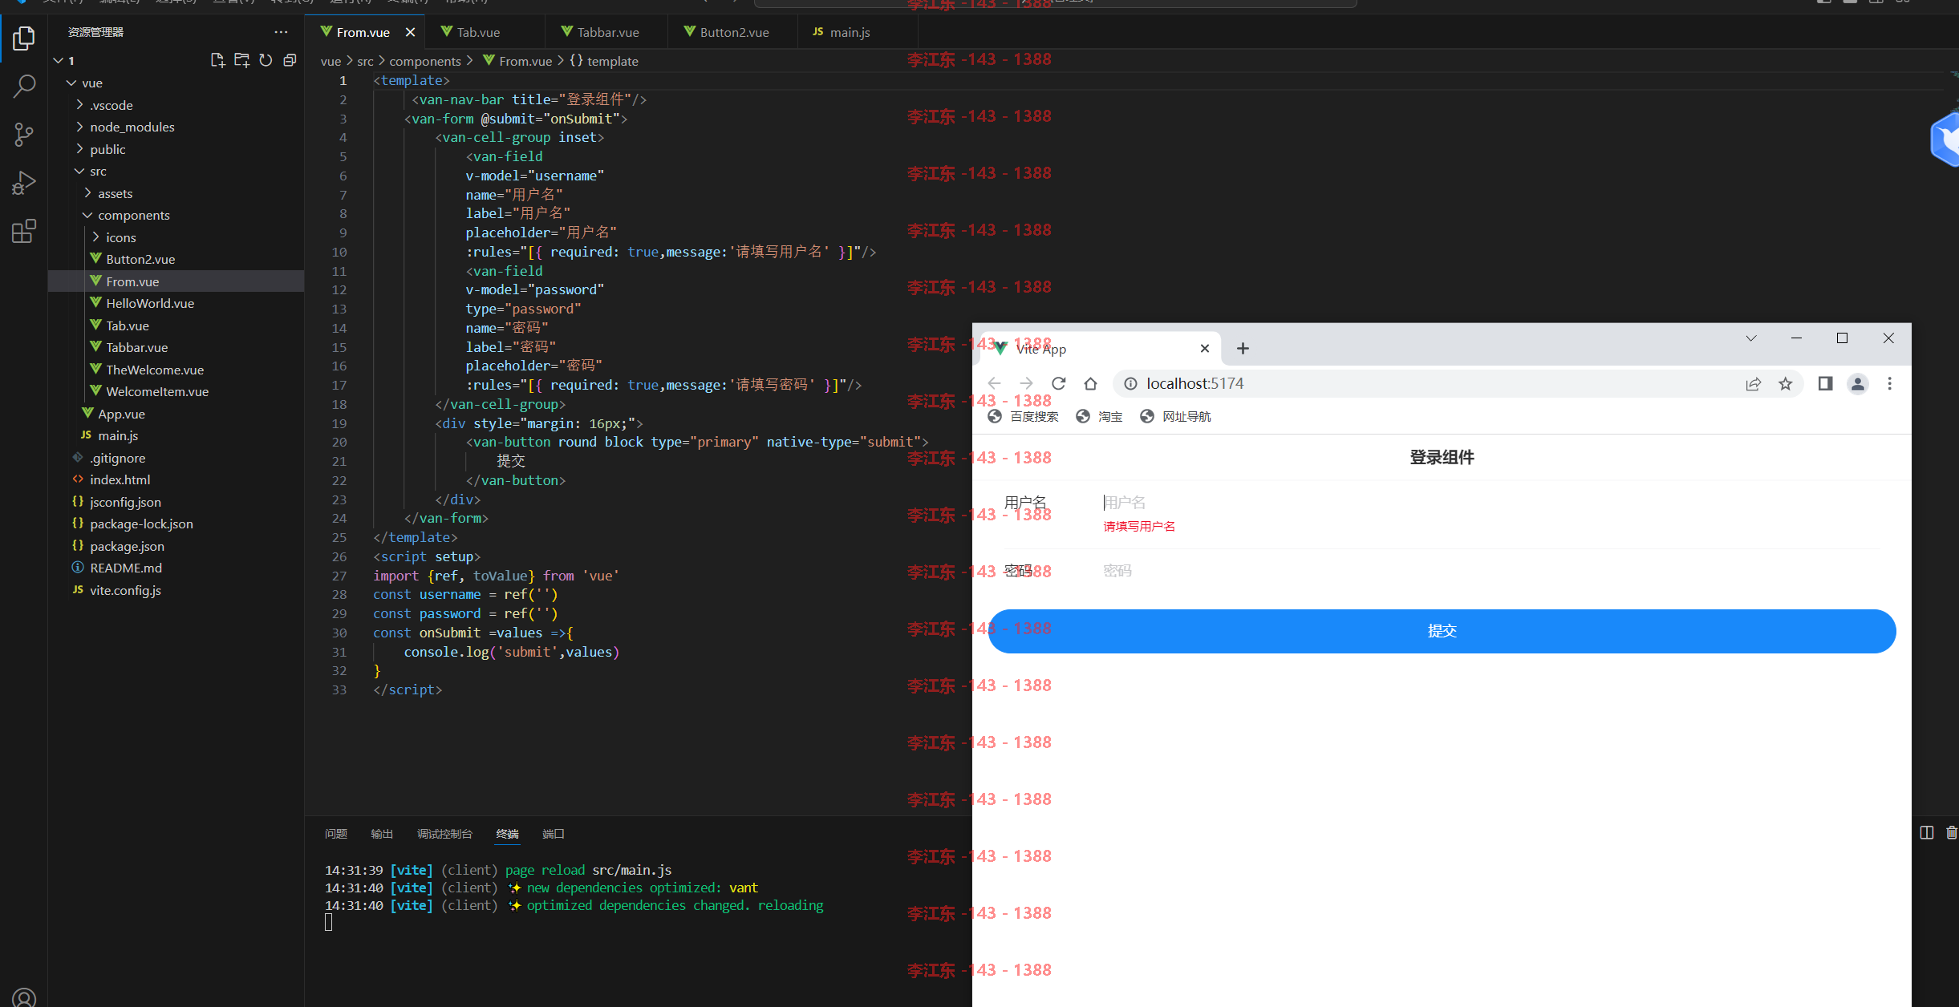
Task: Click the blue 提交 submit button
Action: tap(1442, 631)
